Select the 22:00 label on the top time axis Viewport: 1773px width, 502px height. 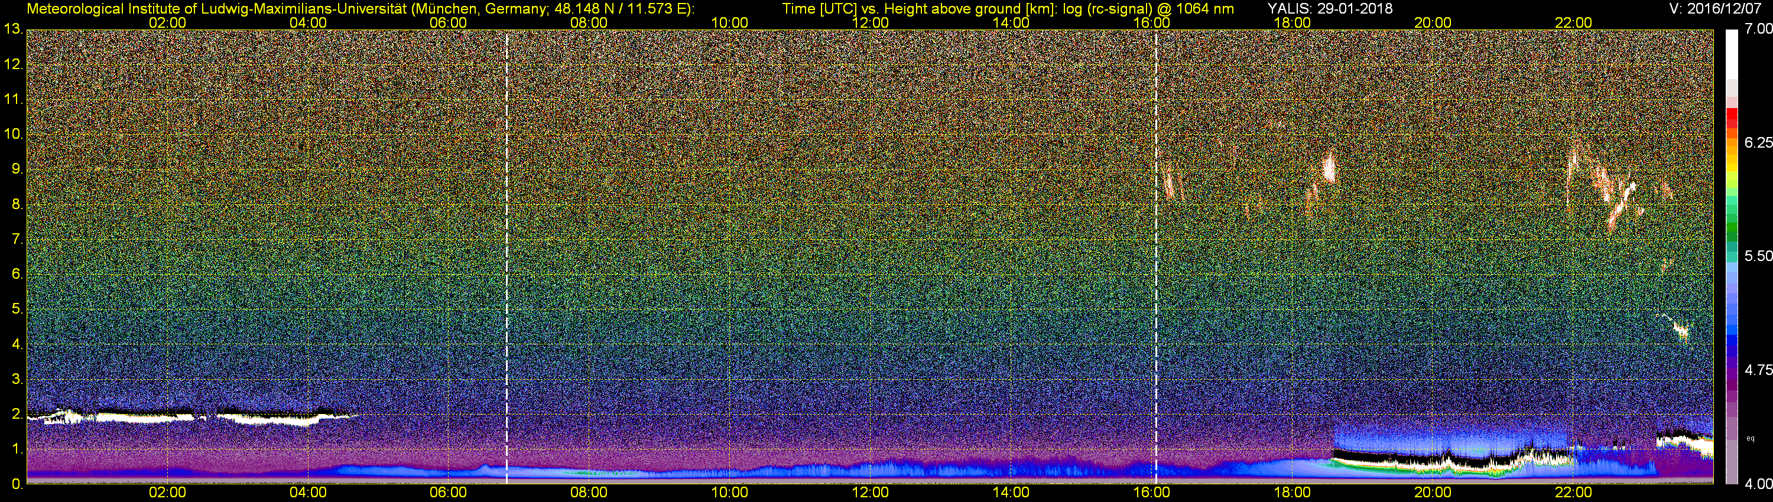coord(1573,22)
